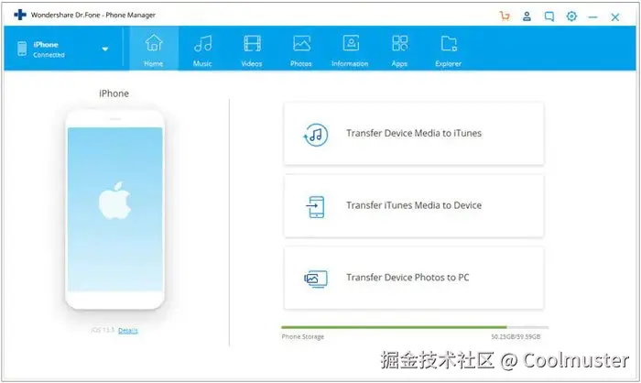The height and width of the screenshot is (383, 641).
Task: Close the Dr.Fone window
Action: (614, 17)
